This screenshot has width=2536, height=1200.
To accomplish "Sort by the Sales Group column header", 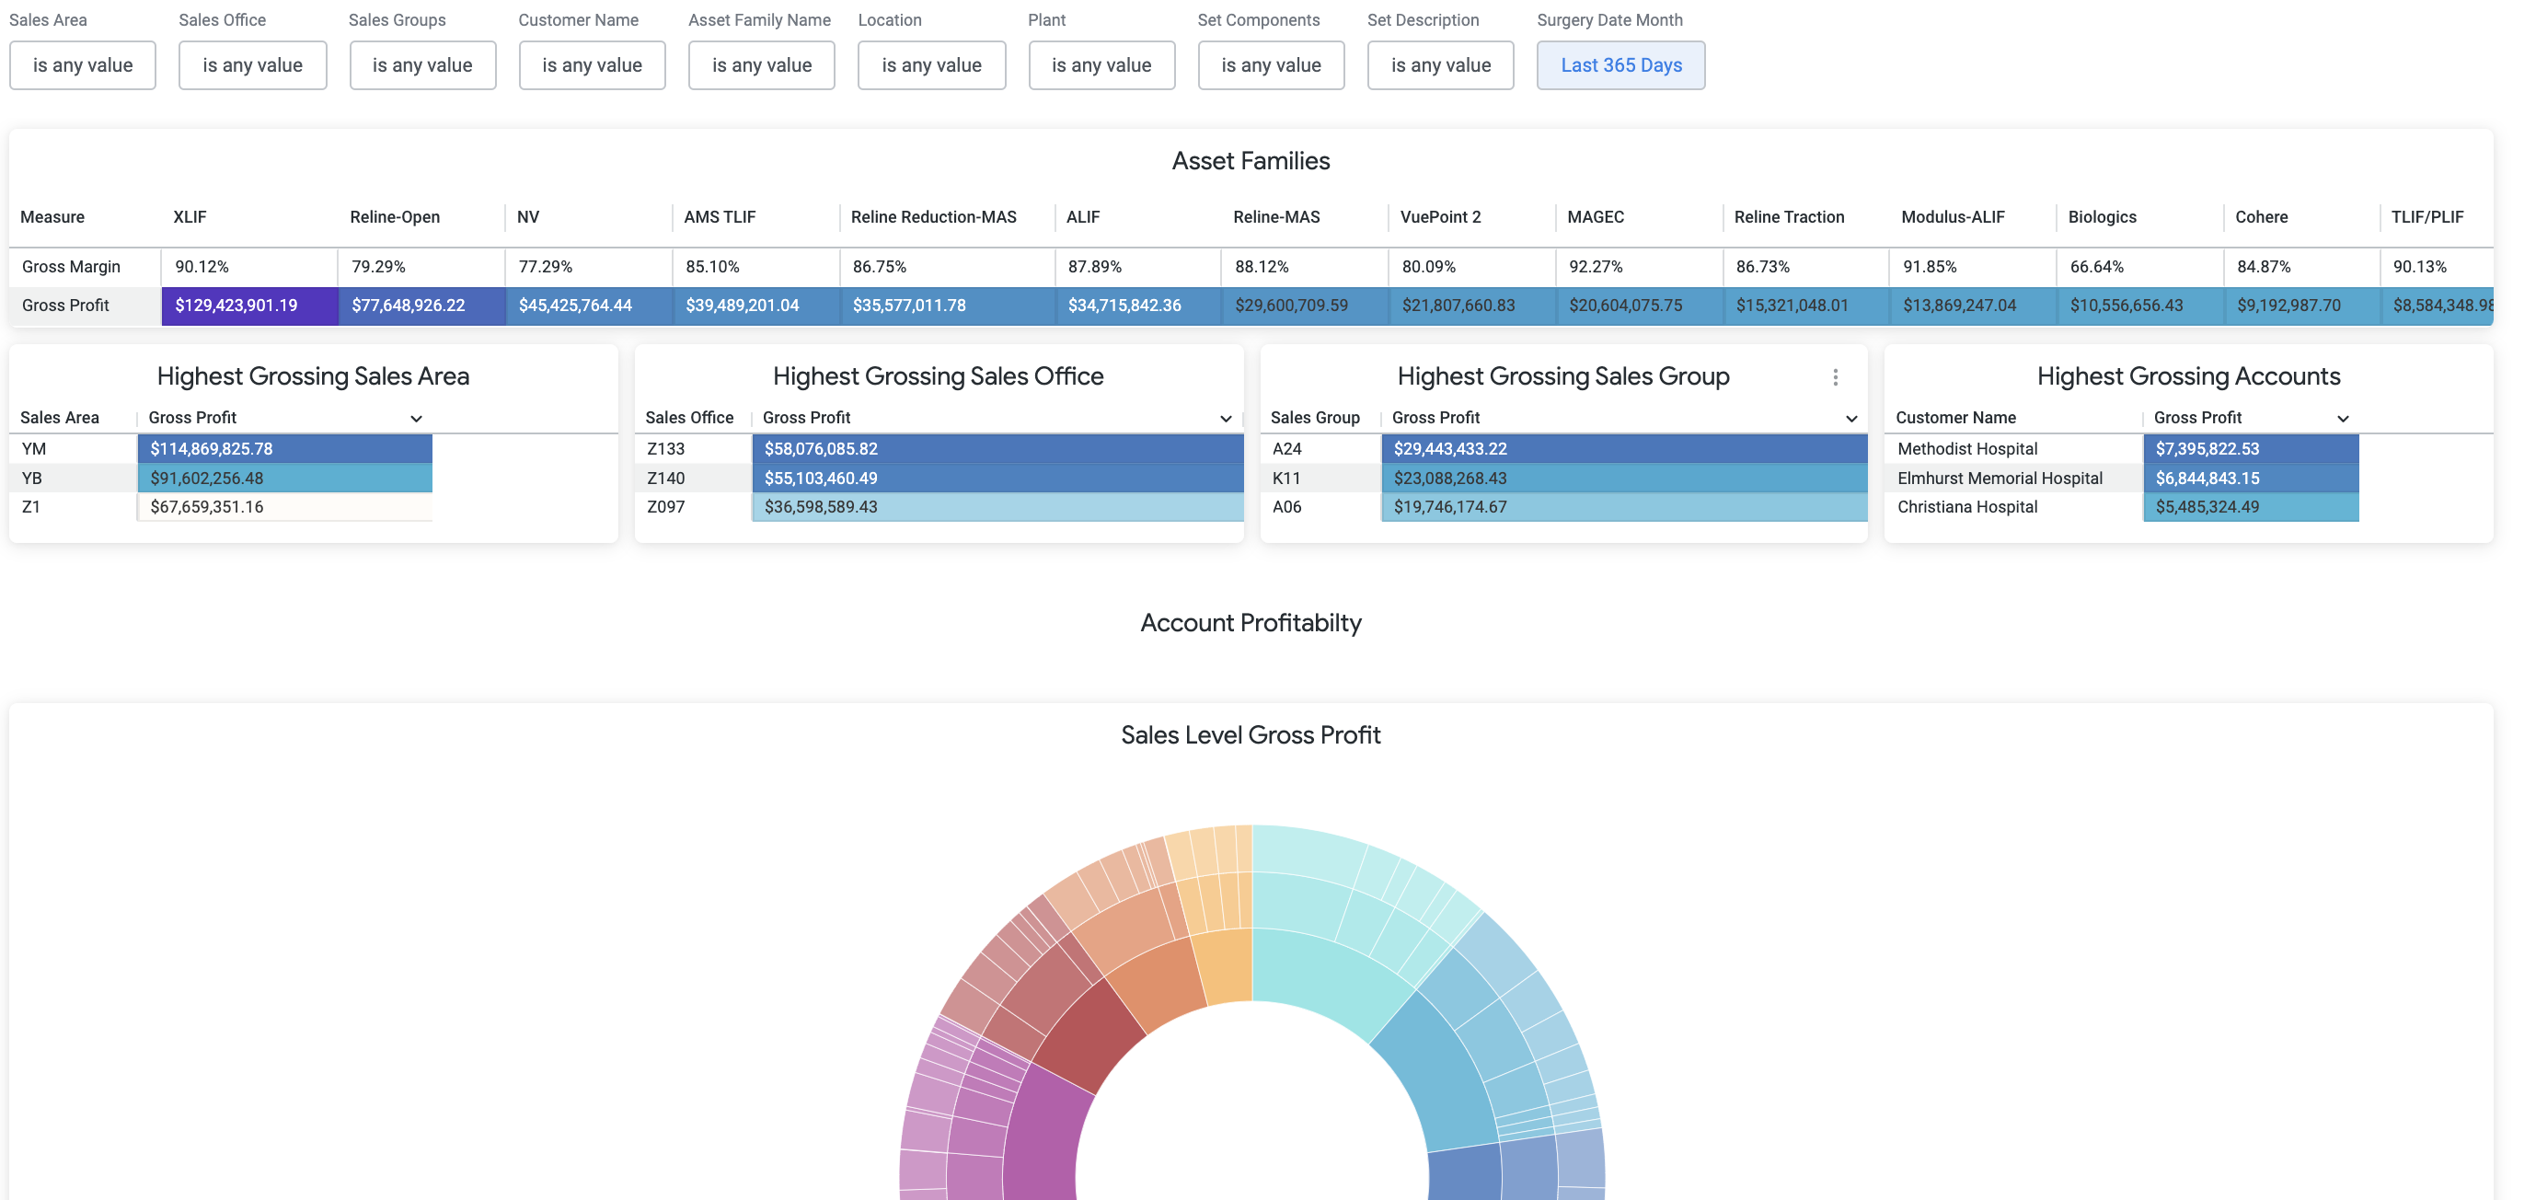I will click(1314, 418).
